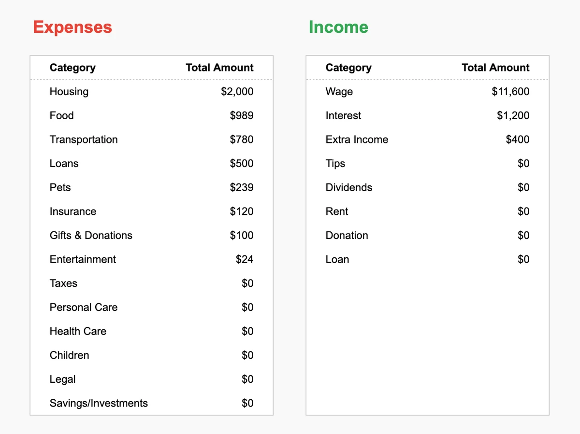580x434 pixels.
Task: Click the Expenses heading
Action: click(x=72, y=27)
